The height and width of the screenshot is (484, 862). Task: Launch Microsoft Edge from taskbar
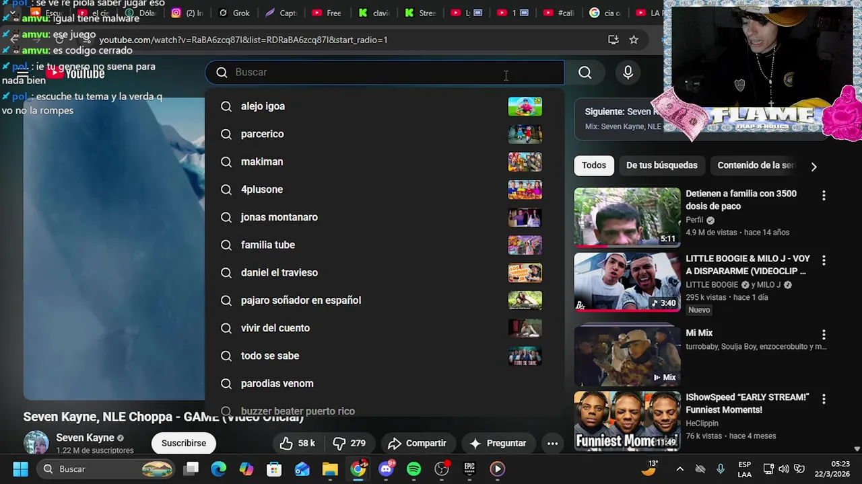[219, 469]
